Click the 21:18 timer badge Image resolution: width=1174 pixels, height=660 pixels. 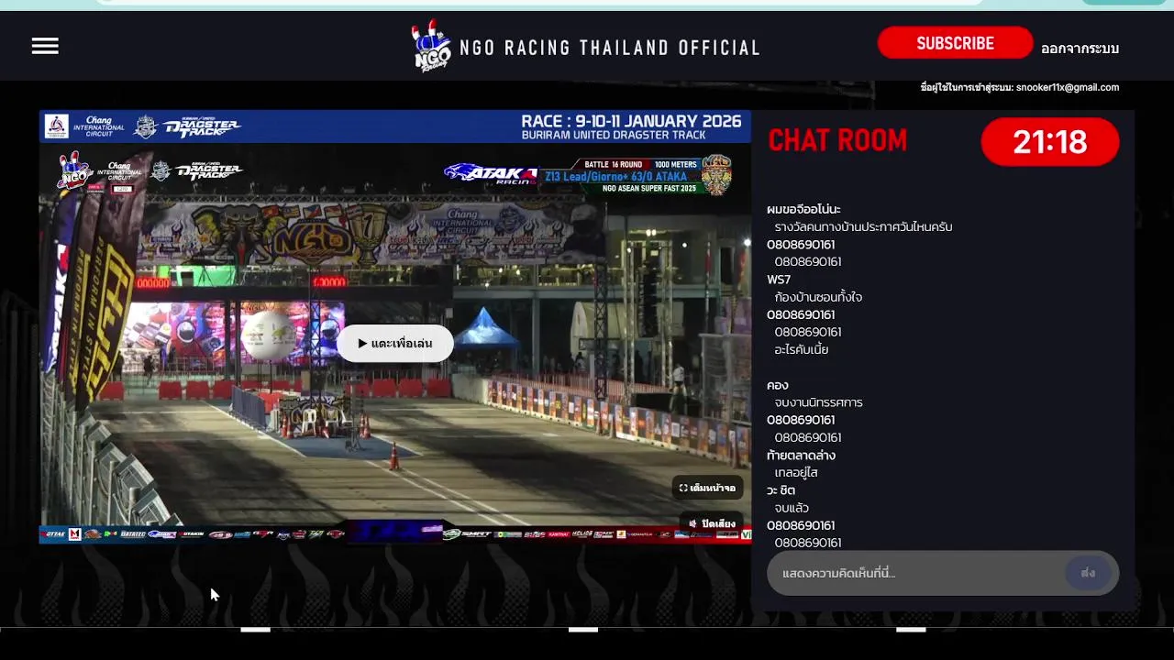[1050, 142]
